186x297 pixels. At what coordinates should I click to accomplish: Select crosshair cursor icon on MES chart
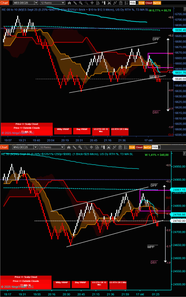[92, 3]
